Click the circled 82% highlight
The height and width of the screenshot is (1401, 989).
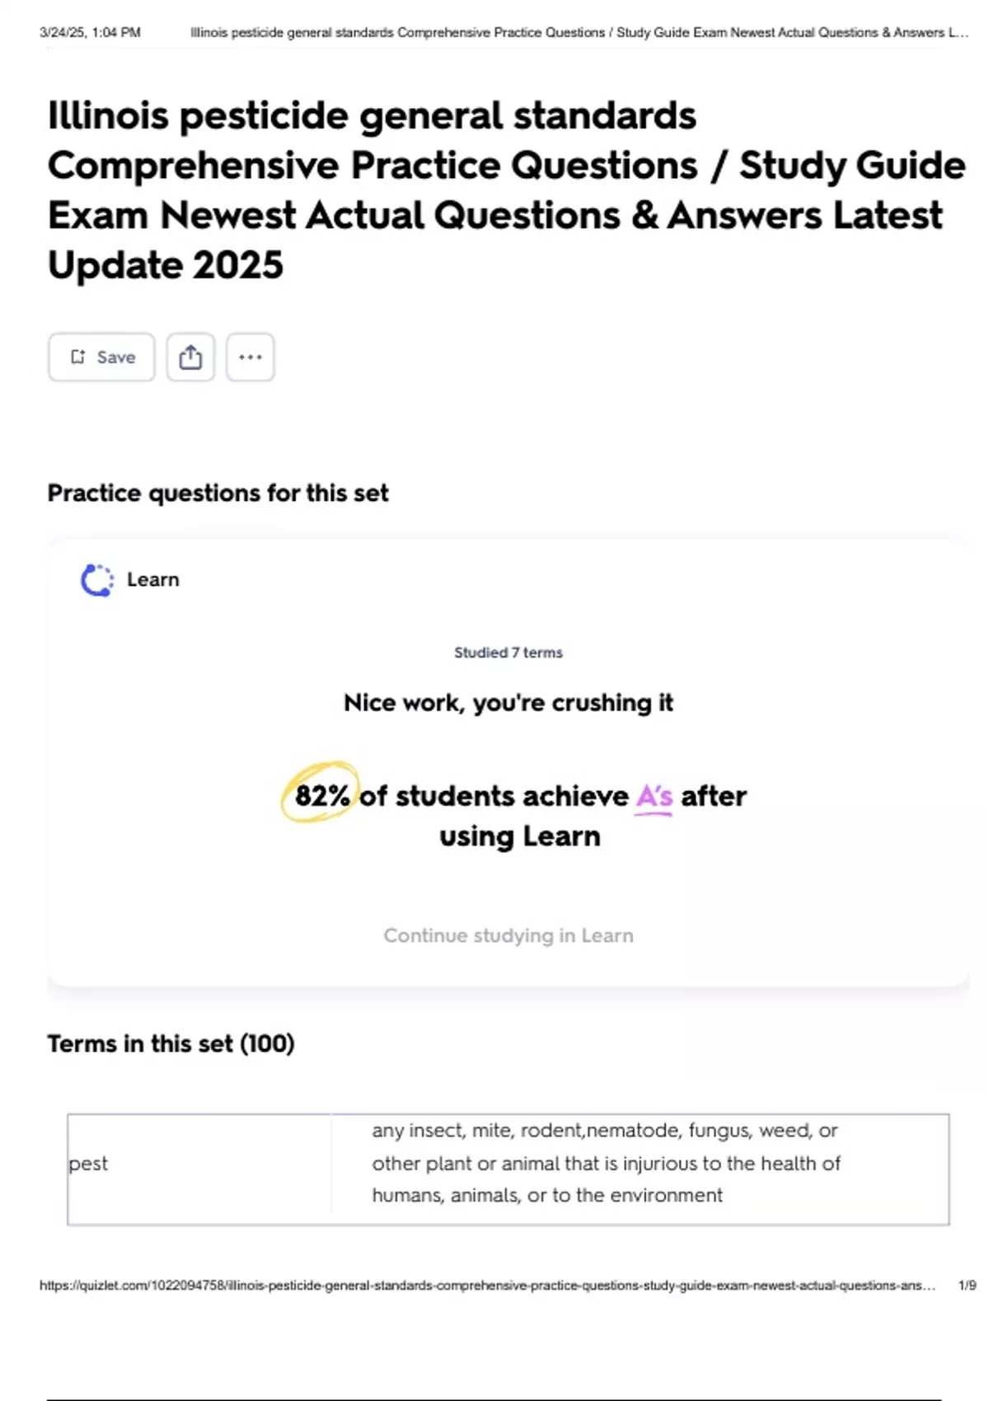pos(321,794)
